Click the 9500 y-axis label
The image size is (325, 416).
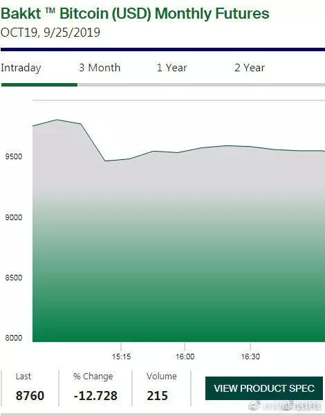(14, 156)
